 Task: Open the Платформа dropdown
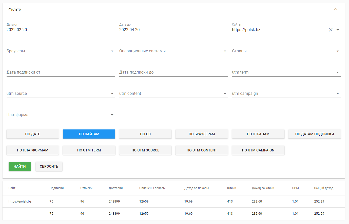point(112,115)
